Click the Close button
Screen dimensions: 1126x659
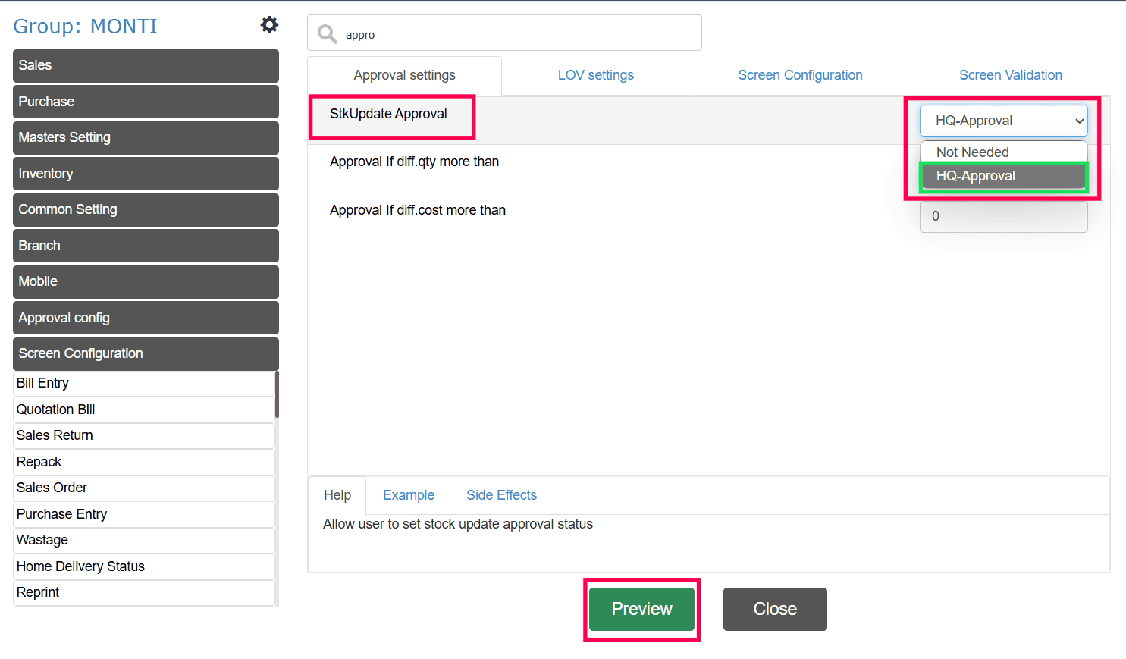[x=774, y=609]
